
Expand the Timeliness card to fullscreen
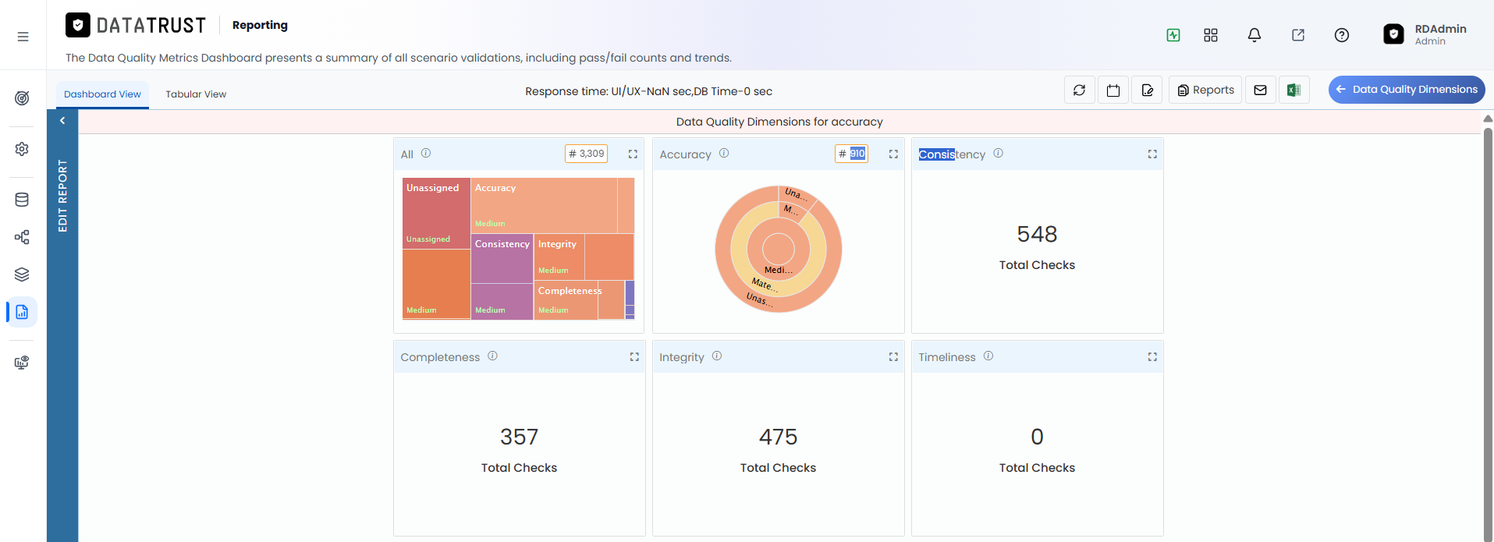point(1152,356)
